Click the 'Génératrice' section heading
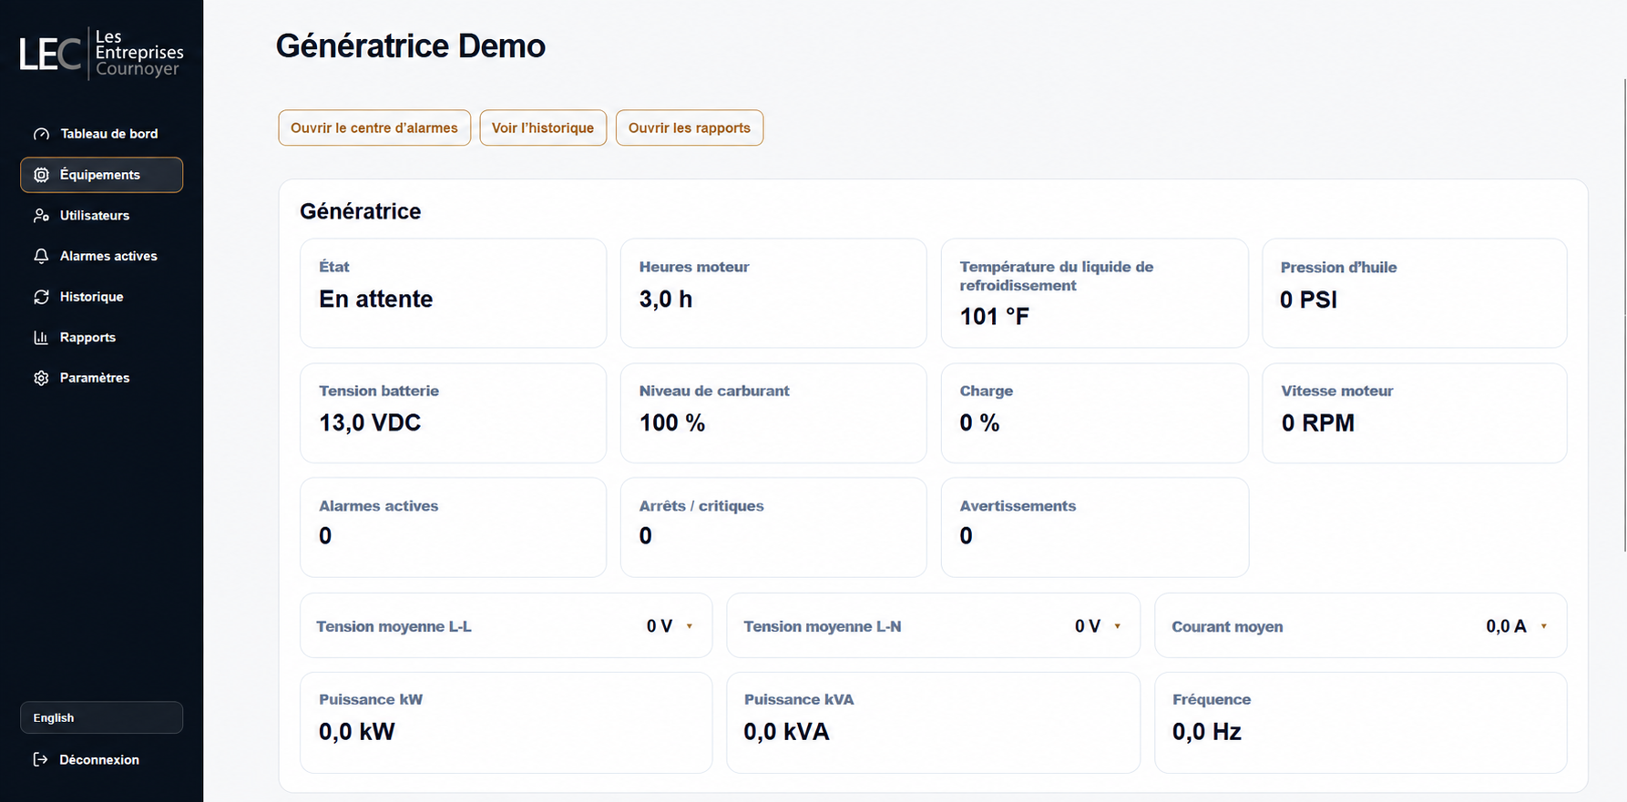The height and width of the screenshot is (802, 1627). pos(361,211)
